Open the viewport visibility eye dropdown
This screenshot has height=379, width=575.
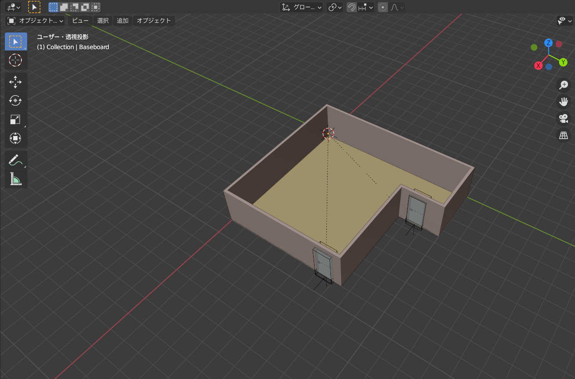point(564,21)
